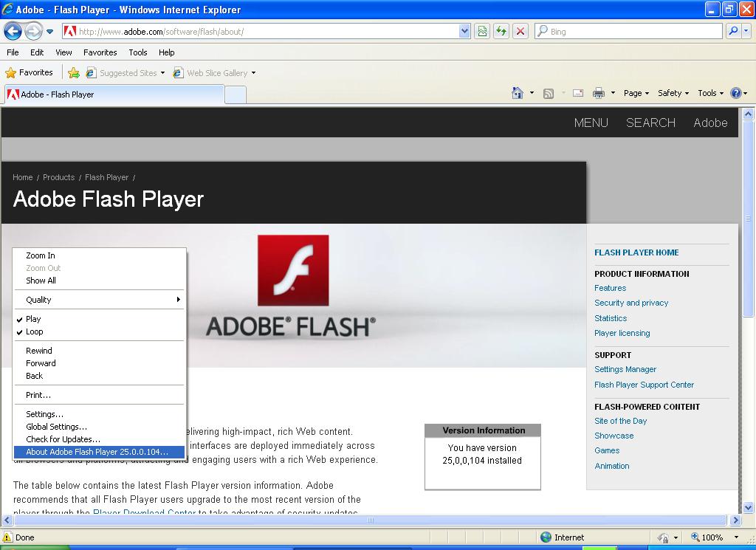Select Show All from context menu

[x=99, y=281]
